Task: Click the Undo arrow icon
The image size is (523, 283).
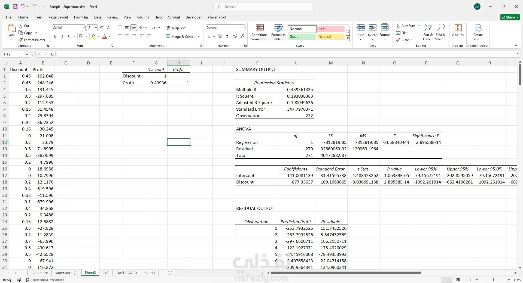Action: (23, 7)
